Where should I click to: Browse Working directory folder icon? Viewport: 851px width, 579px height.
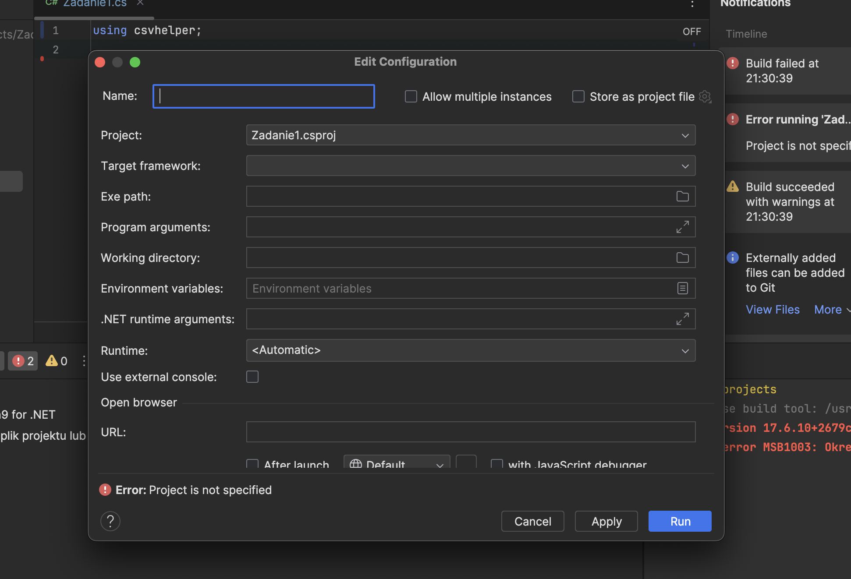[682, 258]
